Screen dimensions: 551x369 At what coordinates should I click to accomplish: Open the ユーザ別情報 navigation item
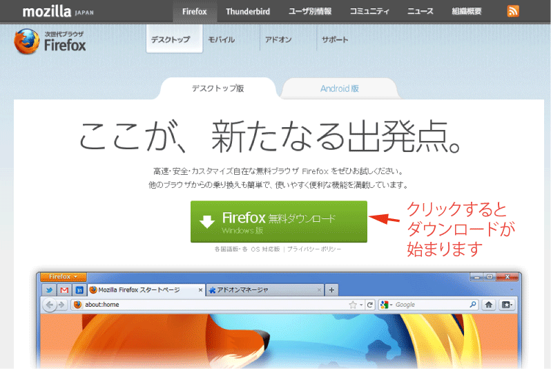pyautogui.click(x=310, y=12)
